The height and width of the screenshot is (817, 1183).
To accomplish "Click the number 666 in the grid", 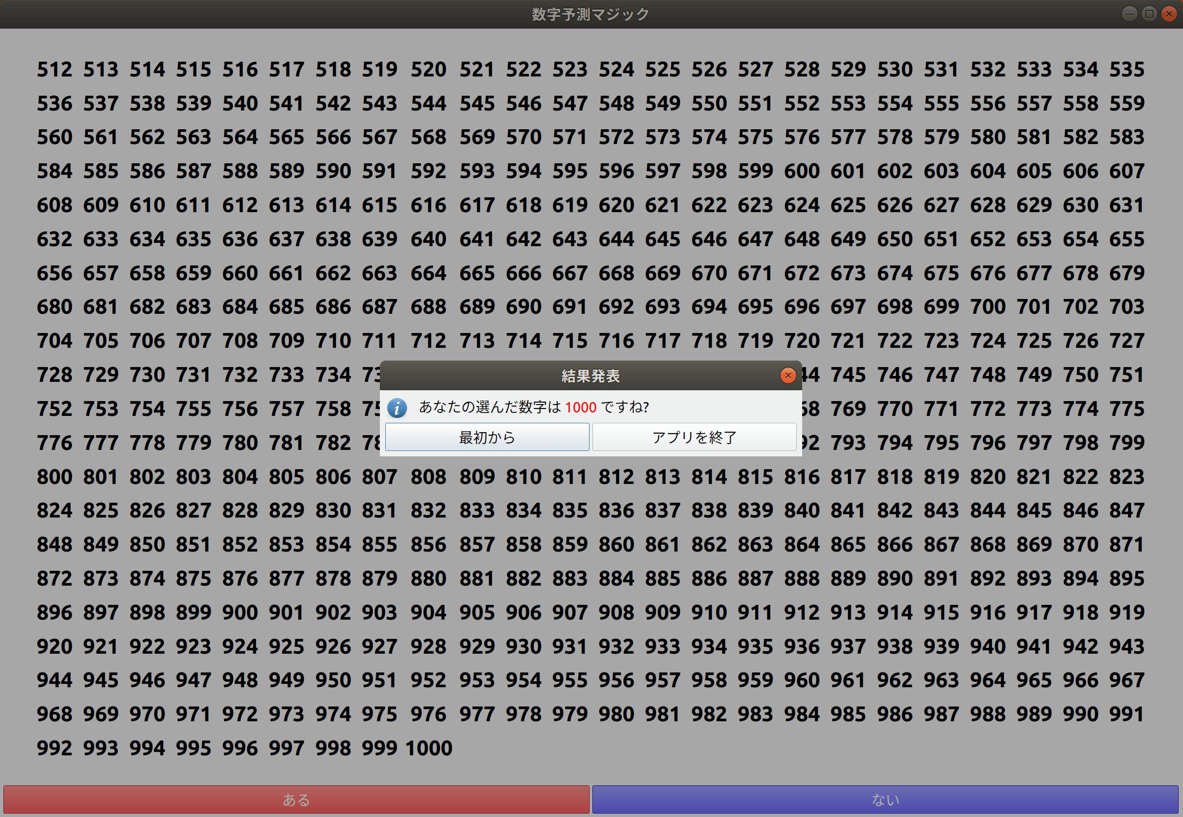I will pos(523,273).
